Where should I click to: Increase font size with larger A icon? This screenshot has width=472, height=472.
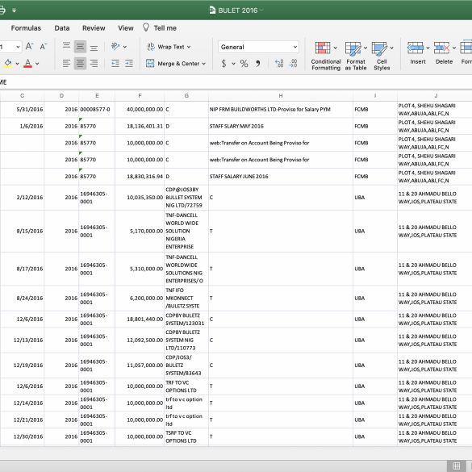coord(29,46)
